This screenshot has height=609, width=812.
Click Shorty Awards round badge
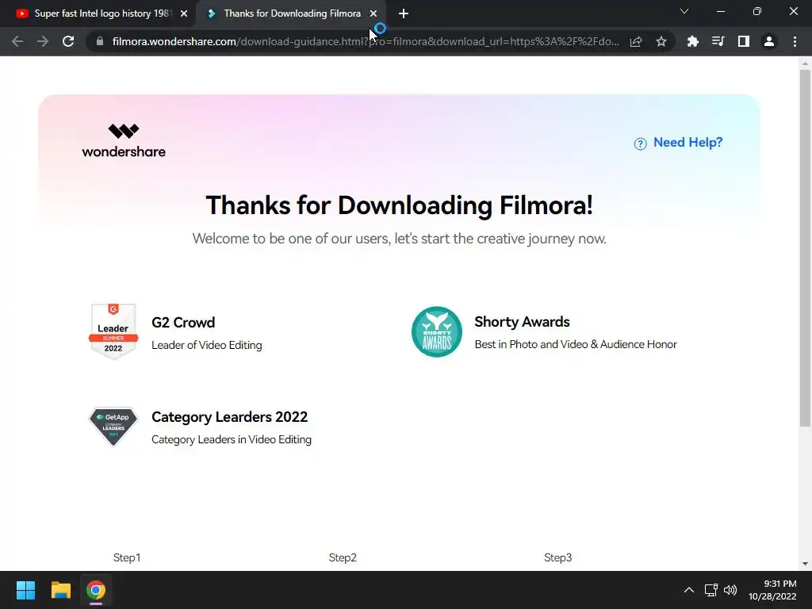pos(437,332)
